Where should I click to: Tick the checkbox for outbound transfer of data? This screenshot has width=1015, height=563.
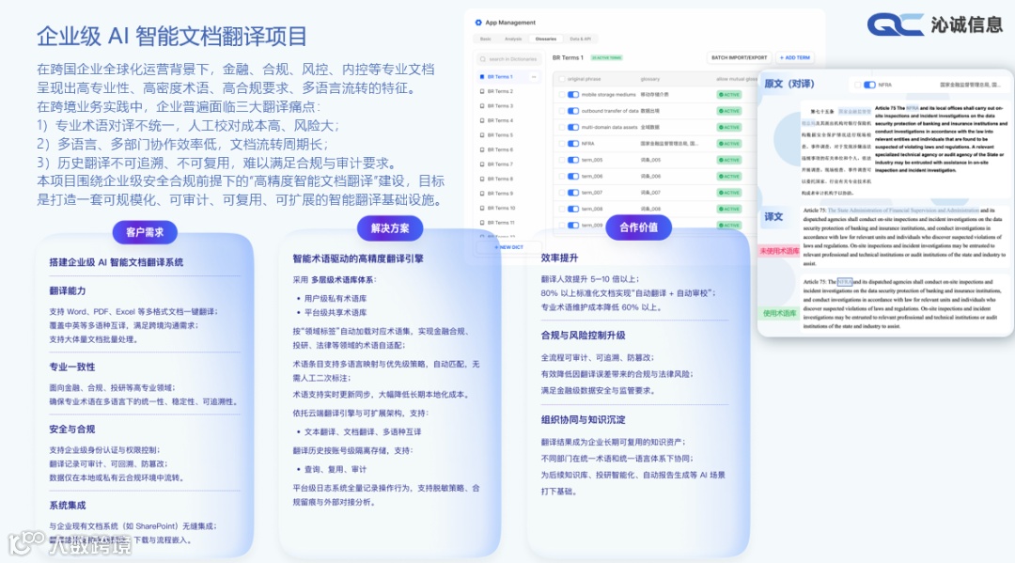point(561,111)
